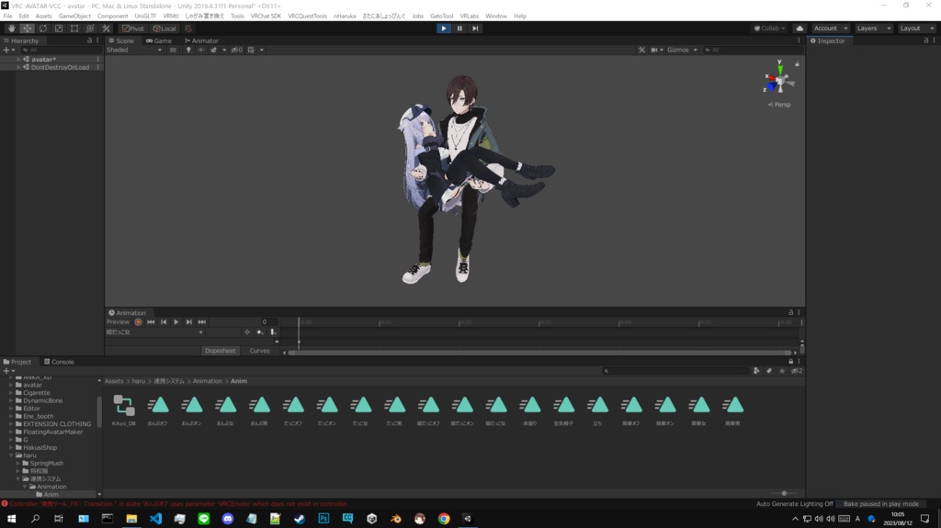Open scene component tools icon
The image size is (941, 528).
pyautogui.click(x=641, y=50)
